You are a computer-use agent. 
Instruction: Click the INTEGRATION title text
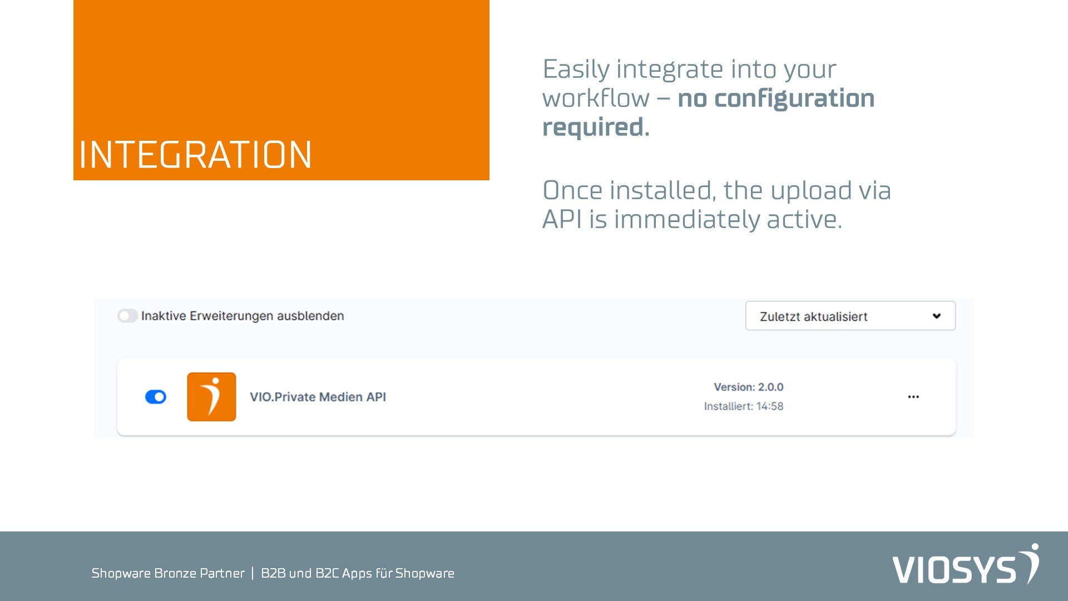[195, 155]
